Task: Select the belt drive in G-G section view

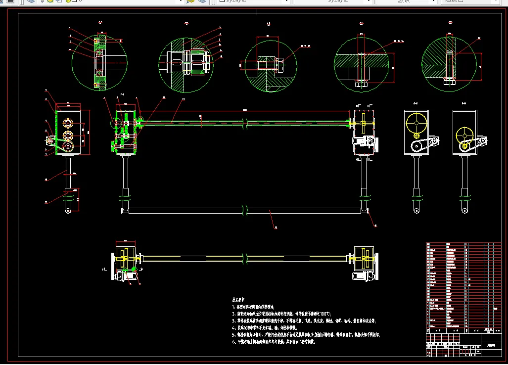Action: point(425,144)
